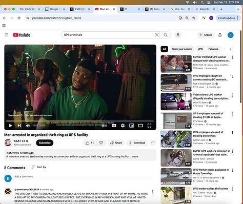The width and height of the screenshot is (243, 204).
Task: Open Chrome apps grid in bookmarks bar
Action: [4, 26]
